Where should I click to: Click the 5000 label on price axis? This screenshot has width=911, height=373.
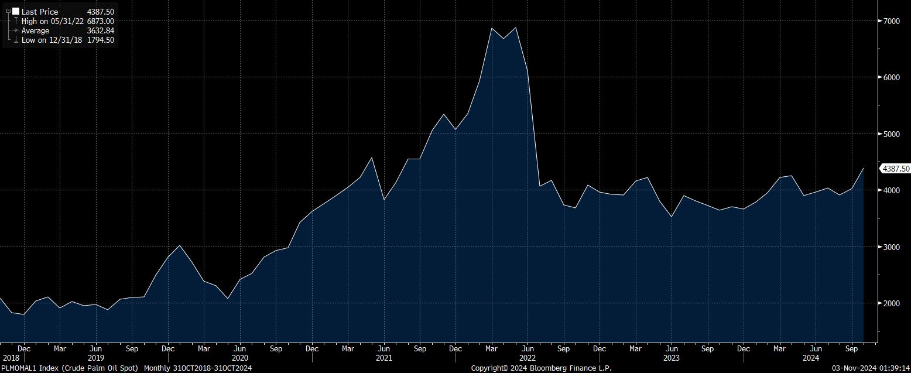[x=892, y=134]
